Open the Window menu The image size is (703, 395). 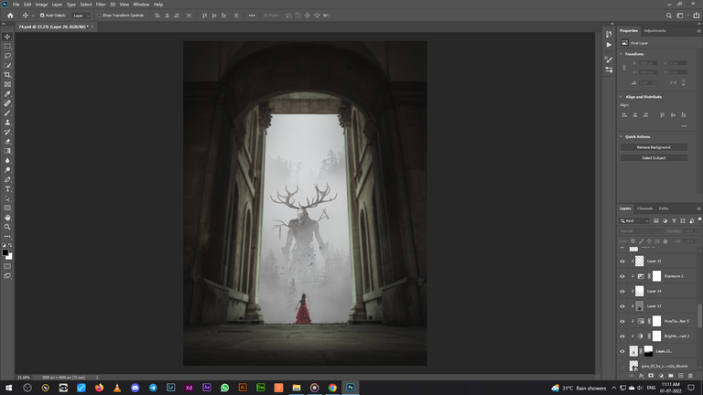click(x=141, y=5)
